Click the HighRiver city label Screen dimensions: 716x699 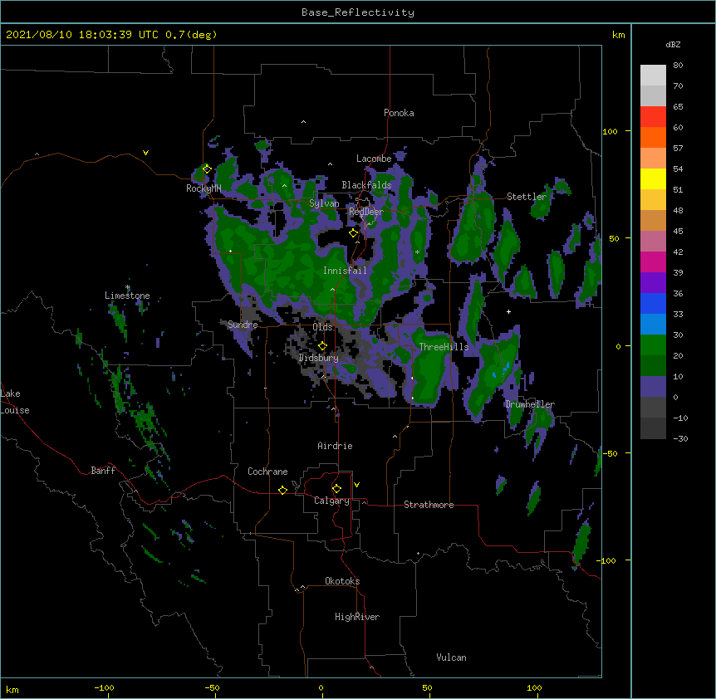pos(357,617)
